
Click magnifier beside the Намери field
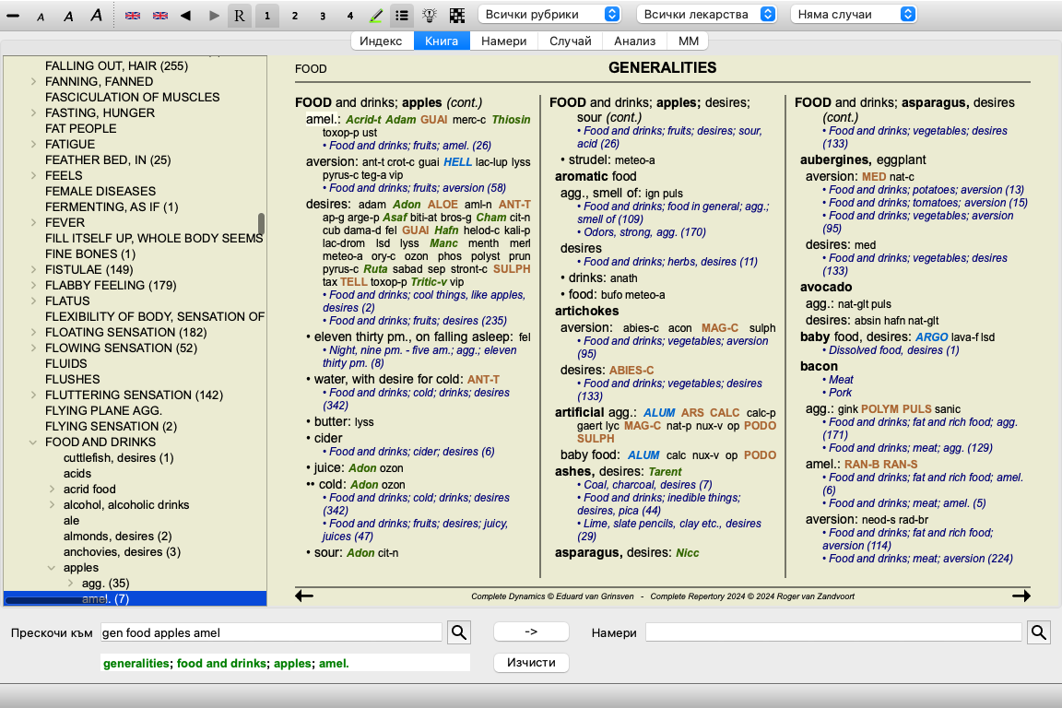click(1038, 631)
